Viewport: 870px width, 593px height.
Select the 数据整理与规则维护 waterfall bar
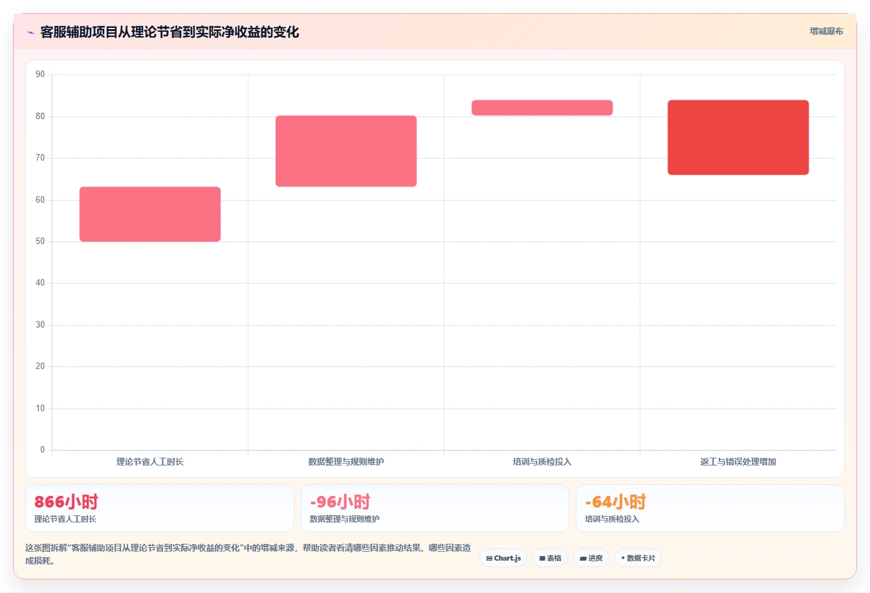346,151
